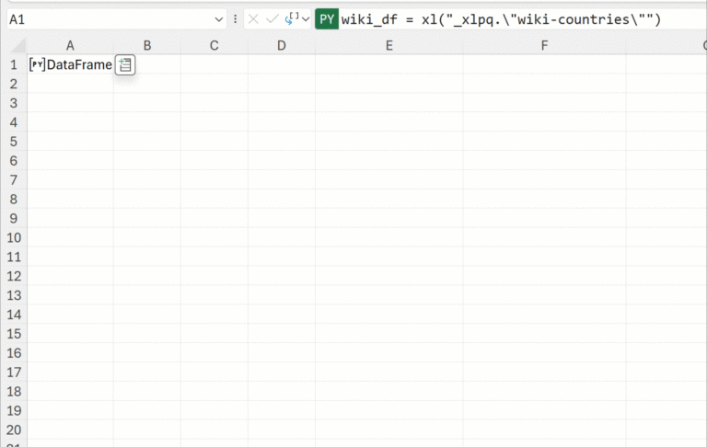Click the Enter checkmark icon in formula bar
The image size is (707, 447).
coord(272,19)
